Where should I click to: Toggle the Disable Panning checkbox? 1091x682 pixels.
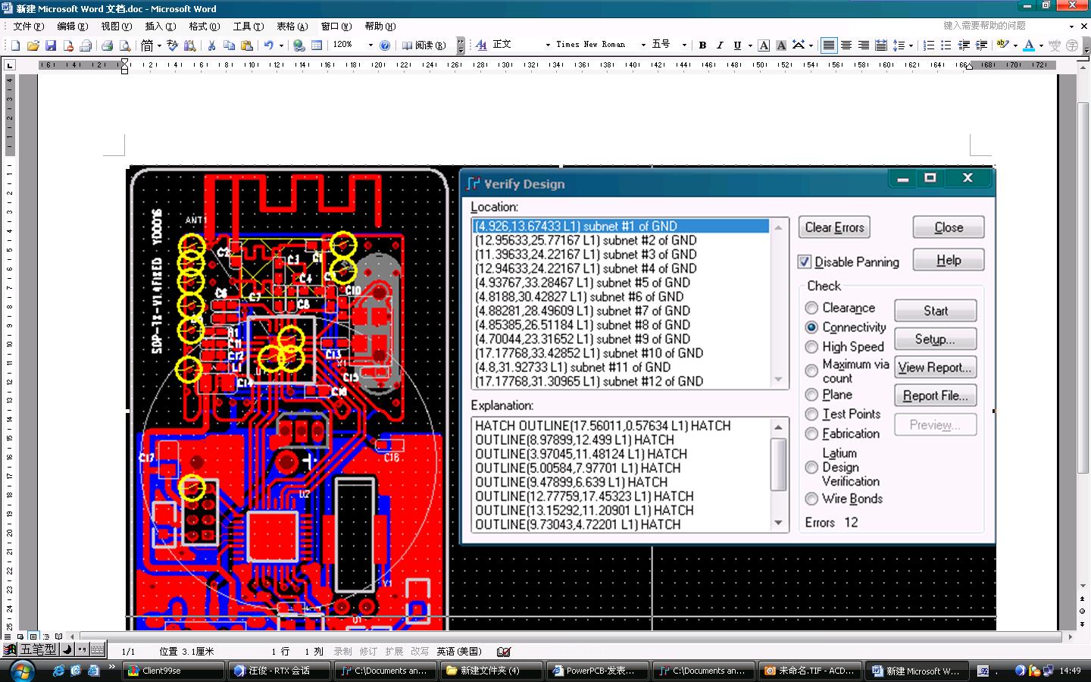pyautogui.click(x=805, y=262)
